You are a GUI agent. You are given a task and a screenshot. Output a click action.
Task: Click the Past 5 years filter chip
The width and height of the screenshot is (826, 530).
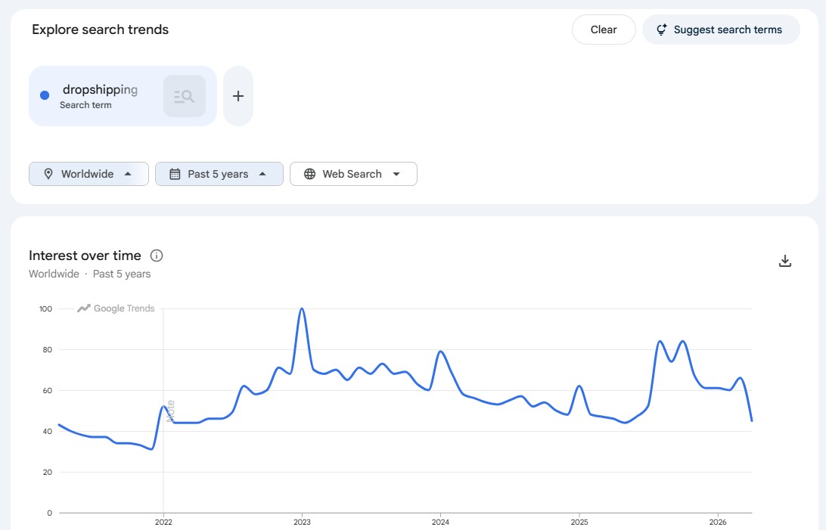219,174
